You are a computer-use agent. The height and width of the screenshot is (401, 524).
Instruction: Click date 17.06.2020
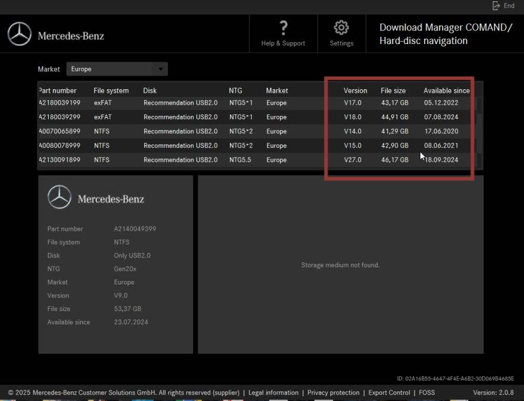click(x=441, y=131)
